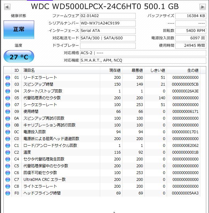Click the 最悪値 column header
The width and height of the screenshot is (209, 213).
134,70
